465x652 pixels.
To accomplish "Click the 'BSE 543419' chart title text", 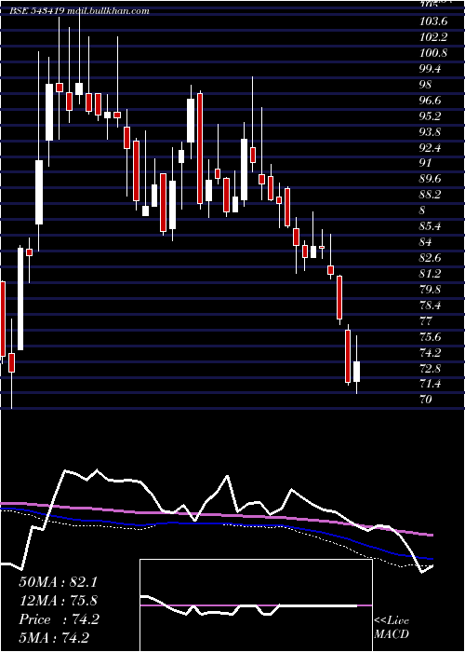I will point(36,11).
